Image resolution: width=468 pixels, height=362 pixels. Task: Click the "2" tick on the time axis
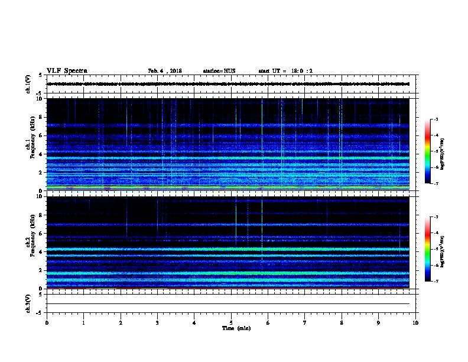point(121,323)
